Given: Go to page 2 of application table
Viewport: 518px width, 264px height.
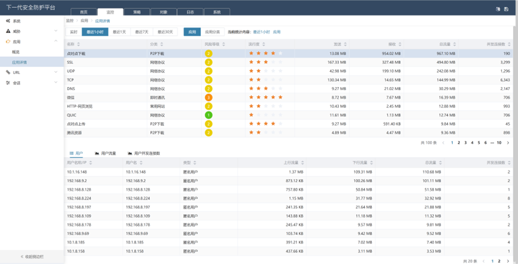Looking at the screenshot, I should pyautogui.click(x=459, y=142).
